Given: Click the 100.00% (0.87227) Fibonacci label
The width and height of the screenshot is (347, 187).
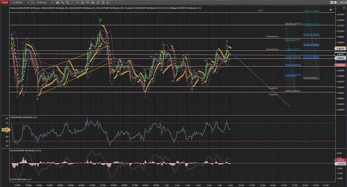Looking at the screenshot, I should point(294,24).
